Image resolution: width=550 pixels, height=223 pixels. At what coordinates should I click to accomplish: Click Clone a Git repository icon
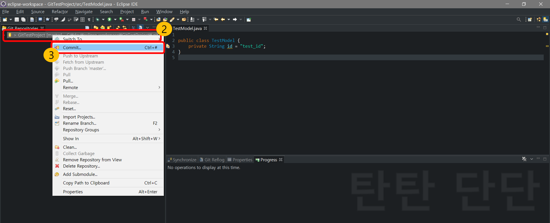[102, 28]
